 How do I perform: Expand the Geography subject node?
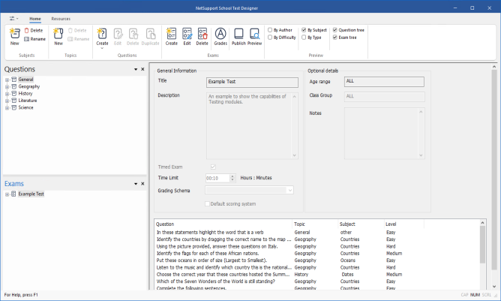7,86
